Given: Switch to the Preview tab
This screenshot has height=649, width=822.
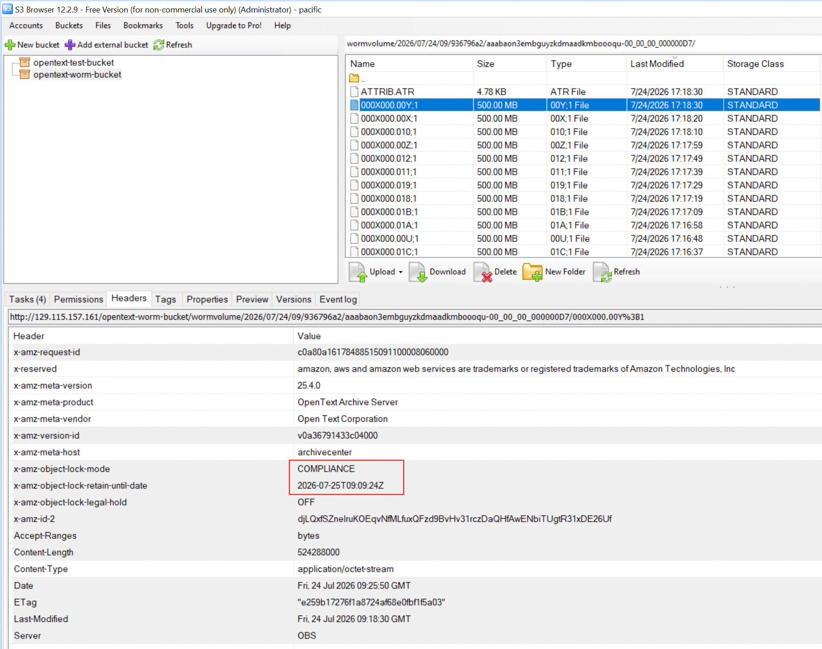Looking at the screenshot, I should click(x=252, y=299).
